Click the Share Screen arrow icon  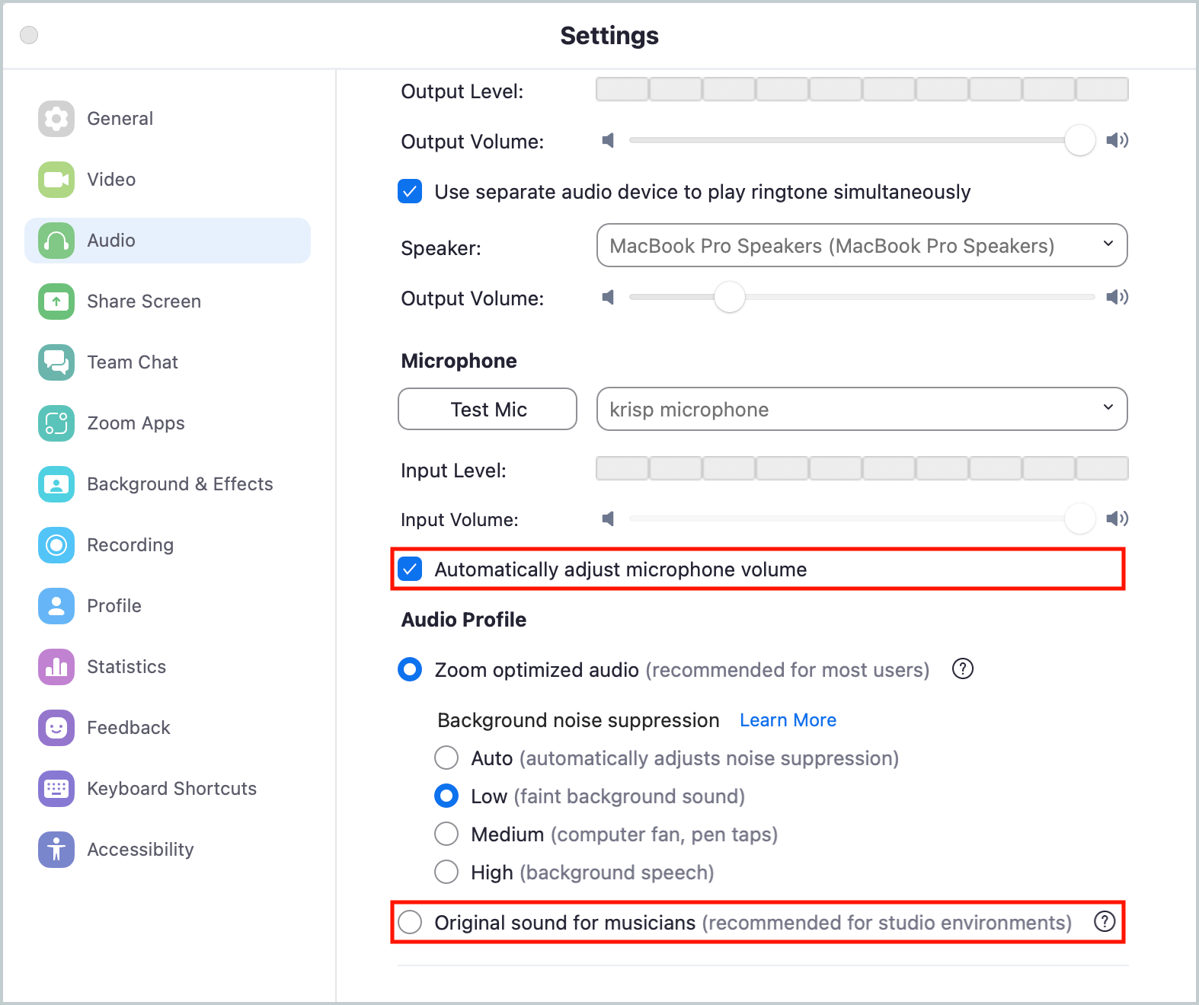(x=56, y=301)
